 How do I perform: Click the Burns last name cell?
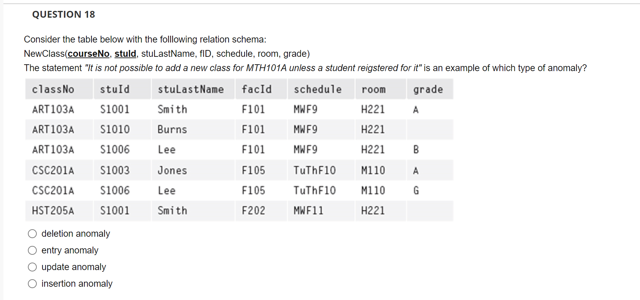(172, 130)
